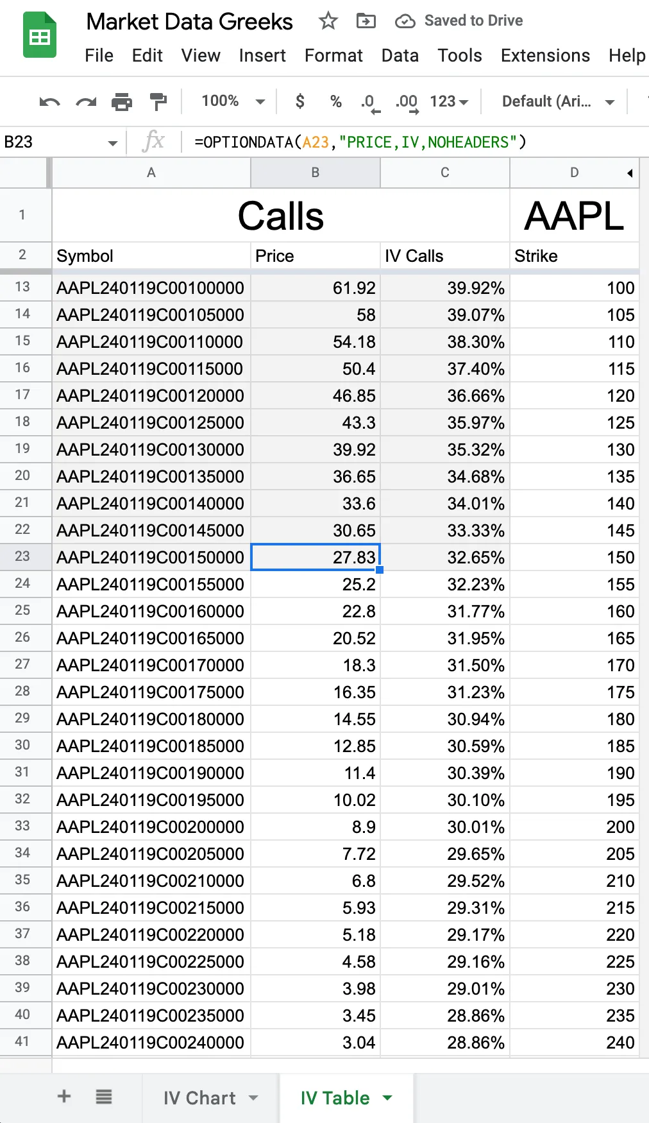The width and height of the screenshot is (649, 1123).
Task: Open the Help menu
Action: pyautogui.click(x=627, y=56)
